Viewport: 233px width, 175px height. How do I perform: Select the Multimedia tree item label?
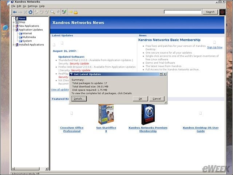pos(29,37)
